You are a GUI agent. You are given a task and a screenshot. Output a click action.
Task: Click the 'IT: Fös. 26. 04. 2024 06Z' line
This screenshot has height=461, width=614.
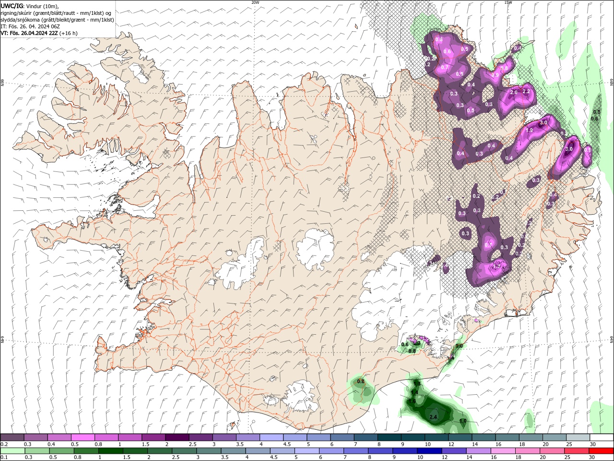30,26
